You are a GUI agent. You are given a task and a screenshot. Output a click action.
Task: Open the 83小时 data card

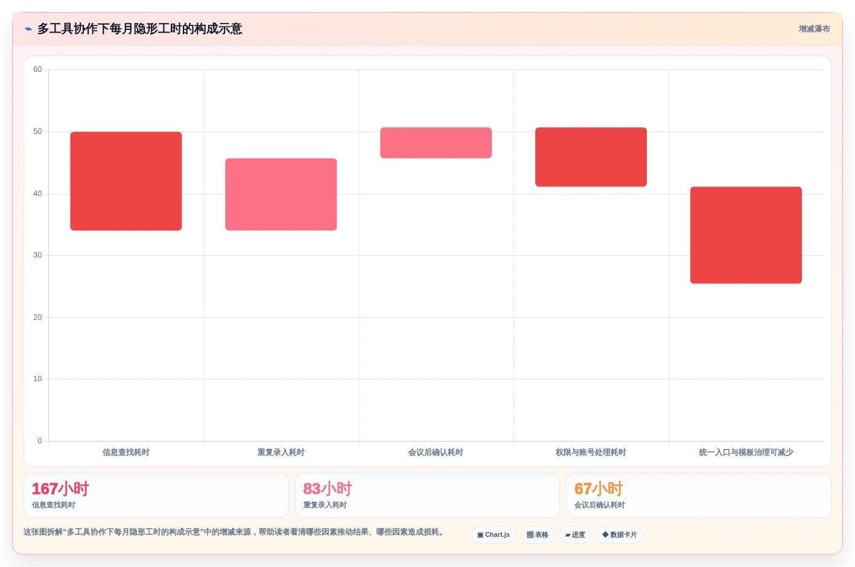tap(427, 495)
